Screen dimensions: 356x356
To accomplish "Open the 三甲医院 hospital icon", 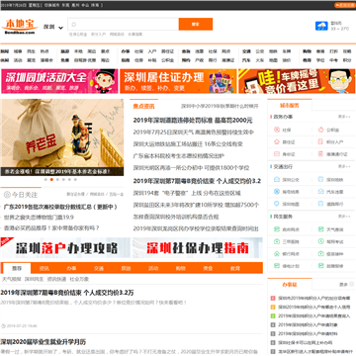I will [277, 241].
